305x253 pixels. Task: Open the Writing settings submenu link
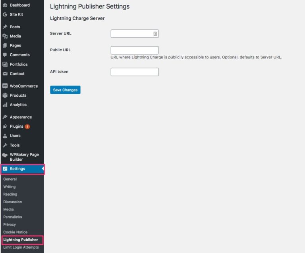click(10, 187)
